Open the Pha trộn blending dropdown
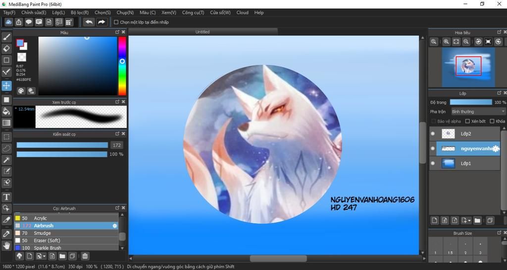 (478, 112)
